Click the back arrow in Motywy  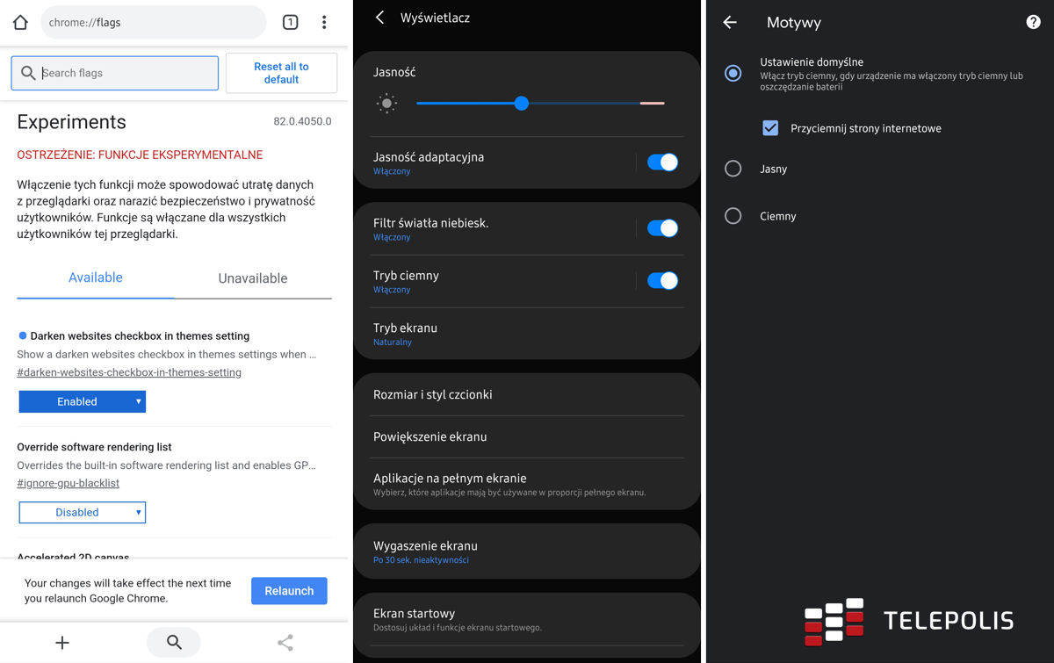coord(730,23)
